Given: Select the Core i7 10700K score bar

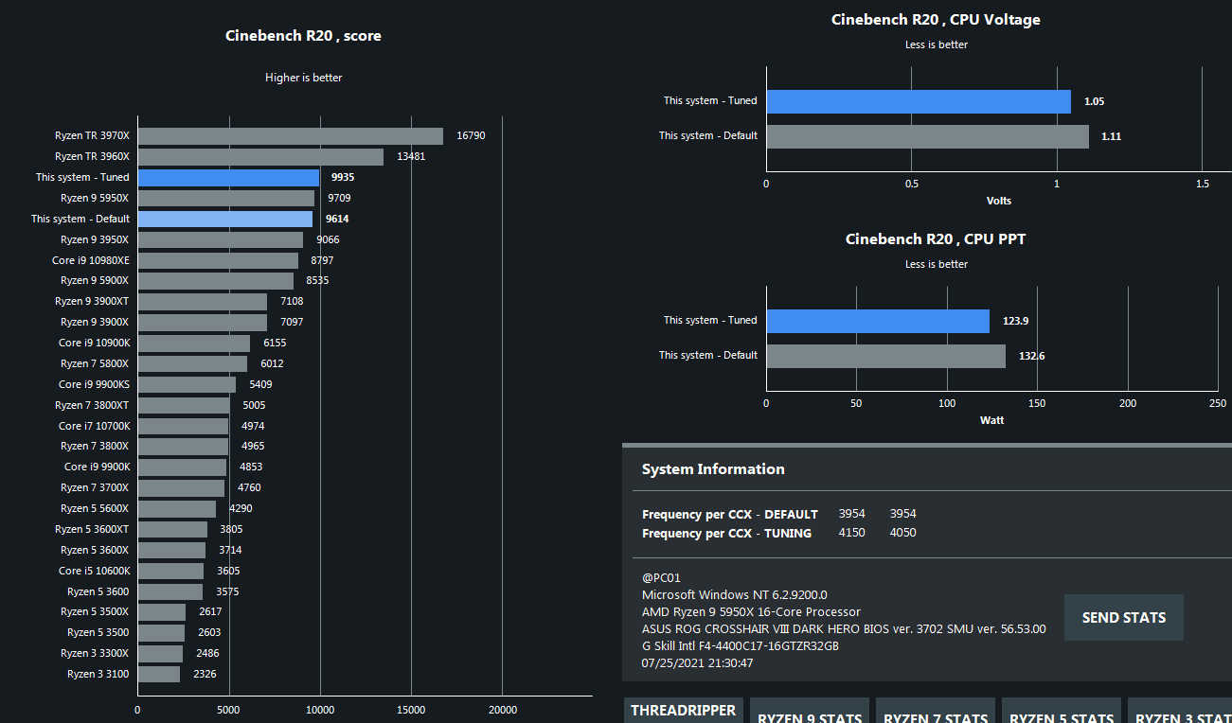Looking at the screenshot, I should [x=183, y=427].
